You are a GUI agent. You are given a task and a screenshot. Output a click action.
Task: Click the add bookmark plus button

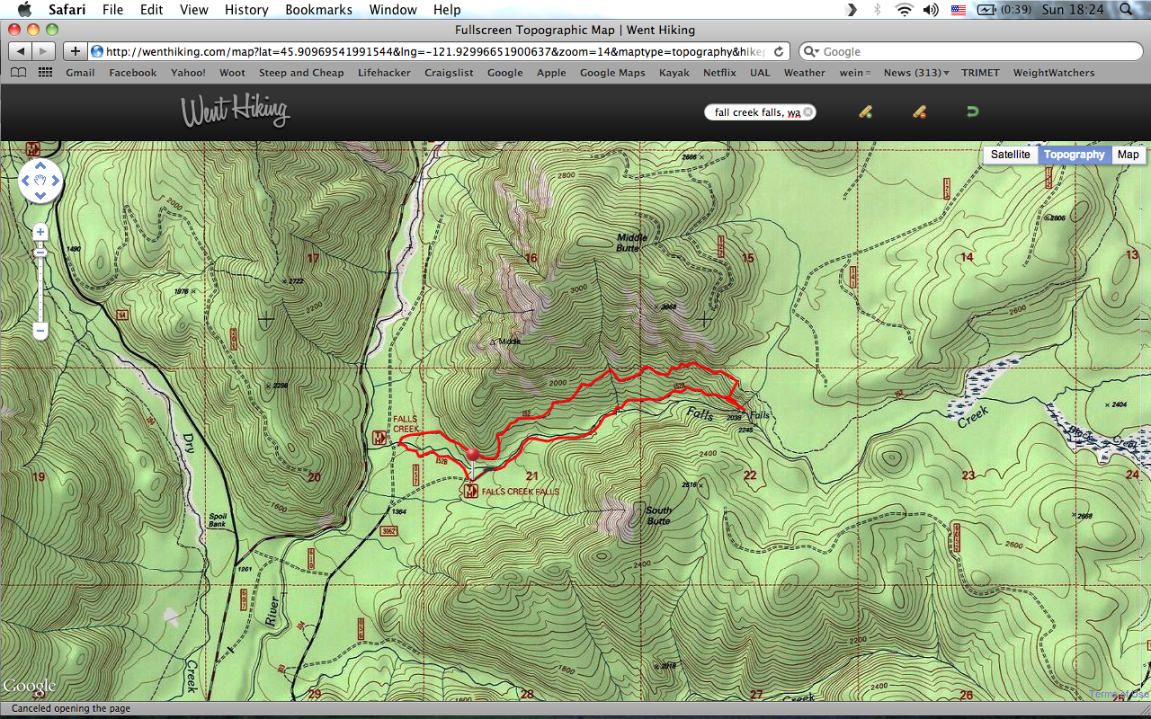point(76,52)
